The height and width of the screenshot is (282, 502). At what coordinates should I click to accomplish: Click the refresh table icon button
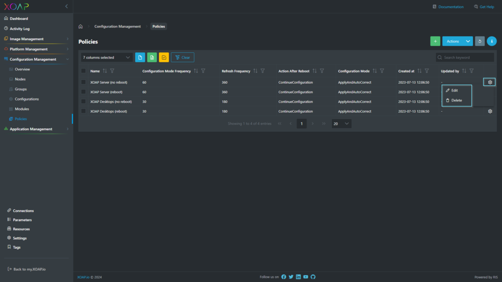point(479,41)
